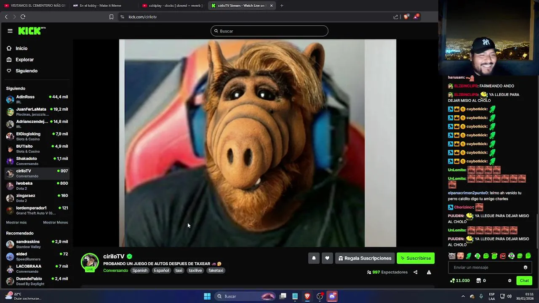Open recommended channel sandraskins
This screenshot has height=303, width=539.
point(37,244)
